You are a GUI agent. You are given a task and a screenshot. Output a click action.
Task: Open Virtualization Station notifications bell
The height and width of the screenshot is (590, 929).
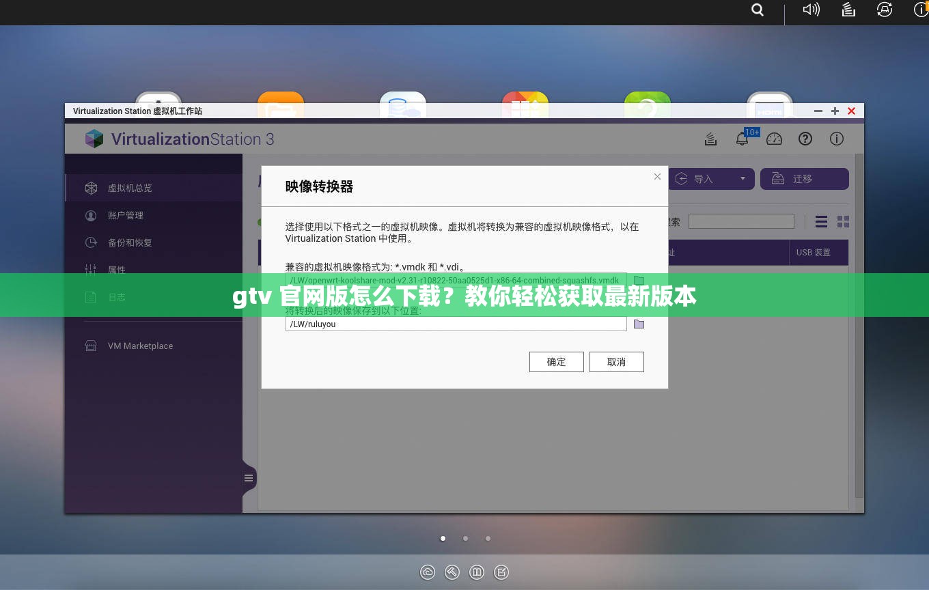coord(742,139)
